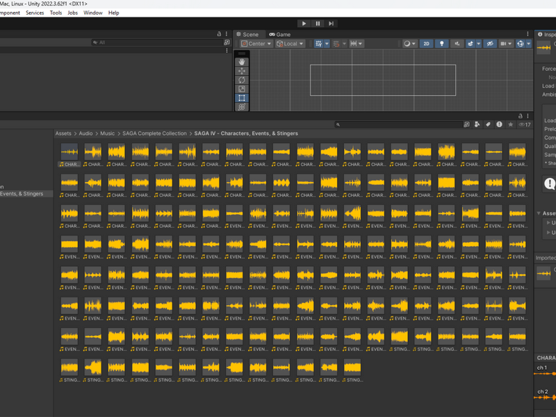The image size is (556, 417).
Task: Click the snap increment icon
Action: coord(336,44)
